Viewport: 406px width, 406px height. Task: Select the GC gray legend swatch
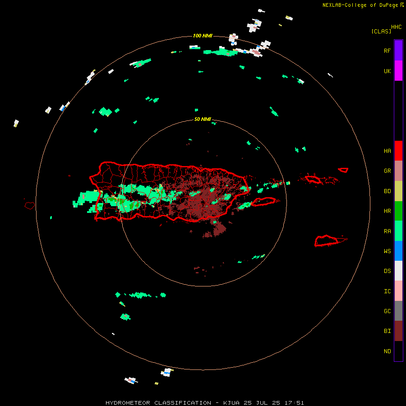click(x=398, y=311)
